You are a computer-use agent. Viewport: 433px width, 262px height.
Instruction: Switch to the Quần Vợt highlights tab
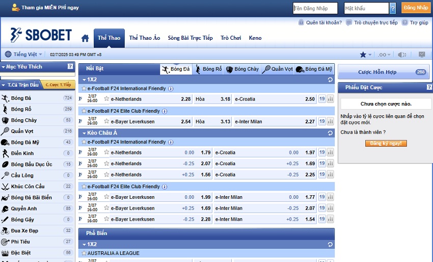pyautogui.click(x=277, y=69)
